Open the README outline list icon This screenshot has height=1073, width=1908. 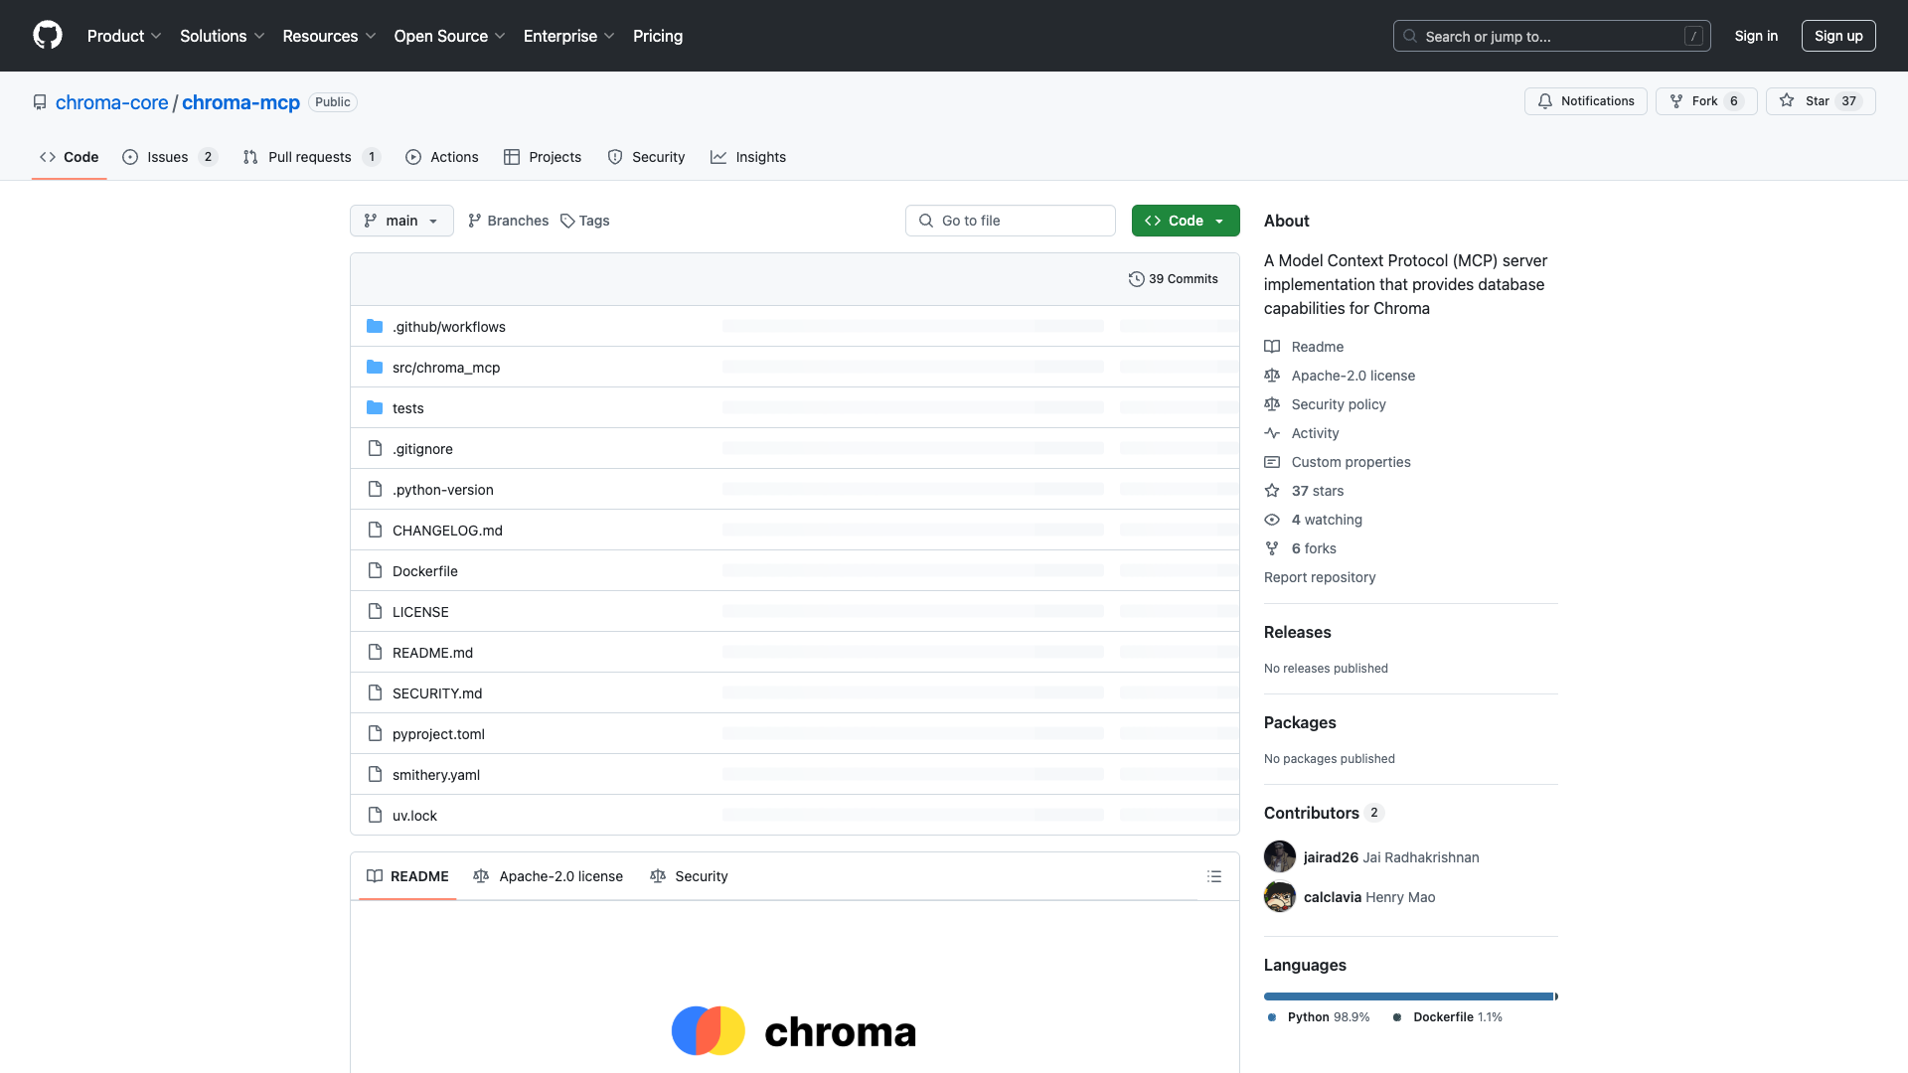tap(1214, 876)
